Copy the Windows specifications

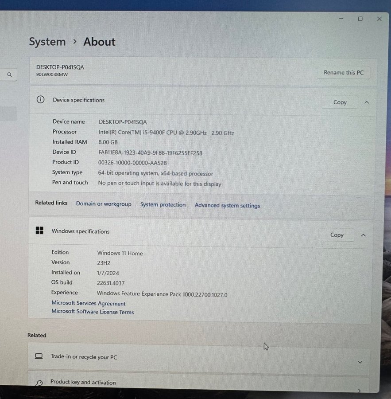(337, 235)
